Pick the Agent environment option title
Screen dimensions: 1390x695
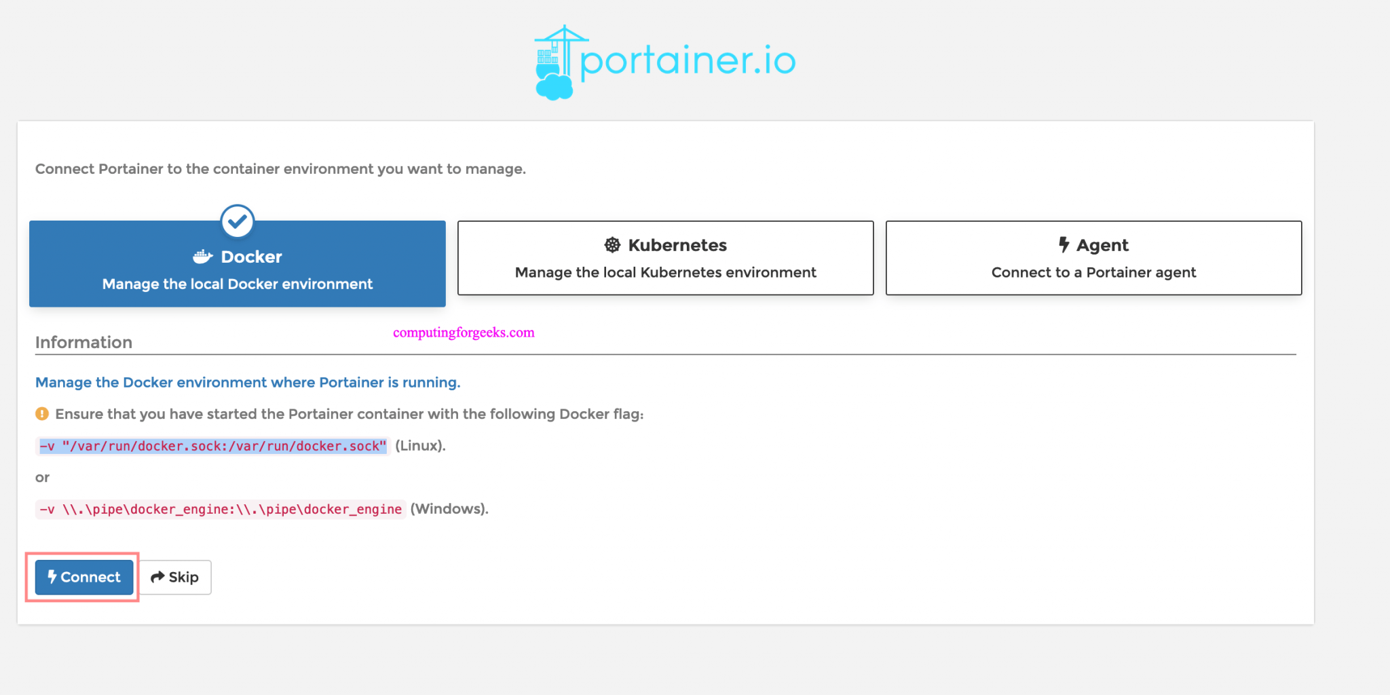tap(1102, 245)
